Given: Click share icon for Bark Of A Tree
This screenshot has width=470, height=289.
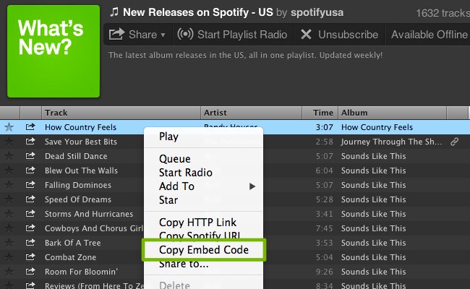Looking at the screenshot, I should [30, 242].
